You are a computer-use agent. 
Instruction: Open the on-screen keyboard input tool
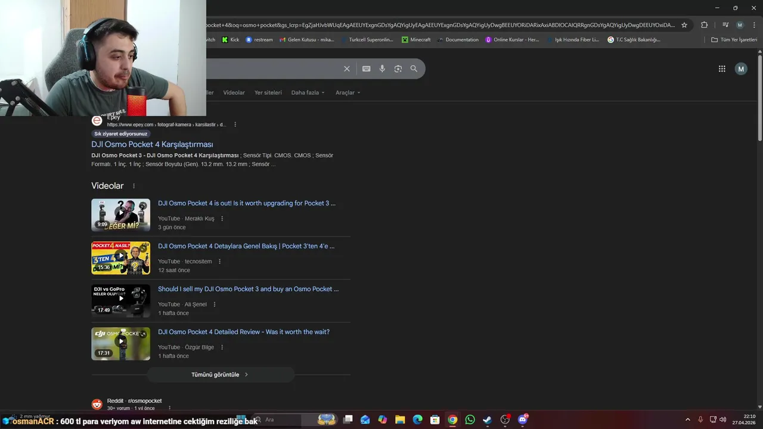367,69
